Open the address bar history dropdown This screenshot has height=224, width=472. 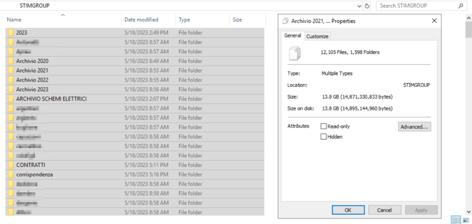[x=360, y=6]
